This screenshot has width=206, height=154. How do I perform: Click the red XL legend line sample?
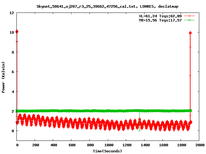pos(189,16)
